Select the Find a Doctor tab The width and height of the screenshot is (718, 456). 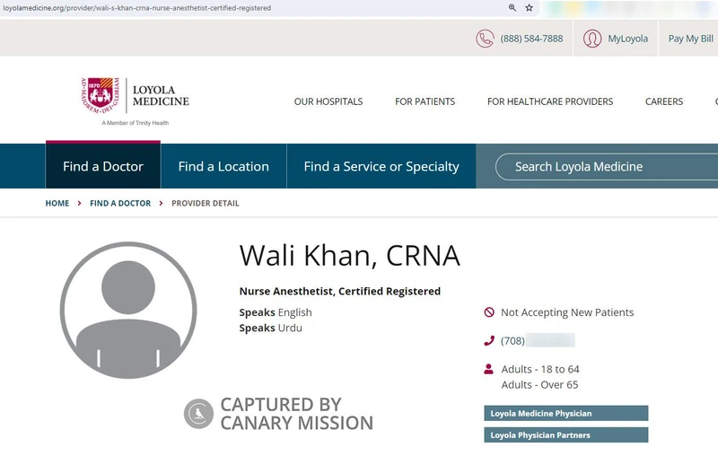click(x=103, y=166)
